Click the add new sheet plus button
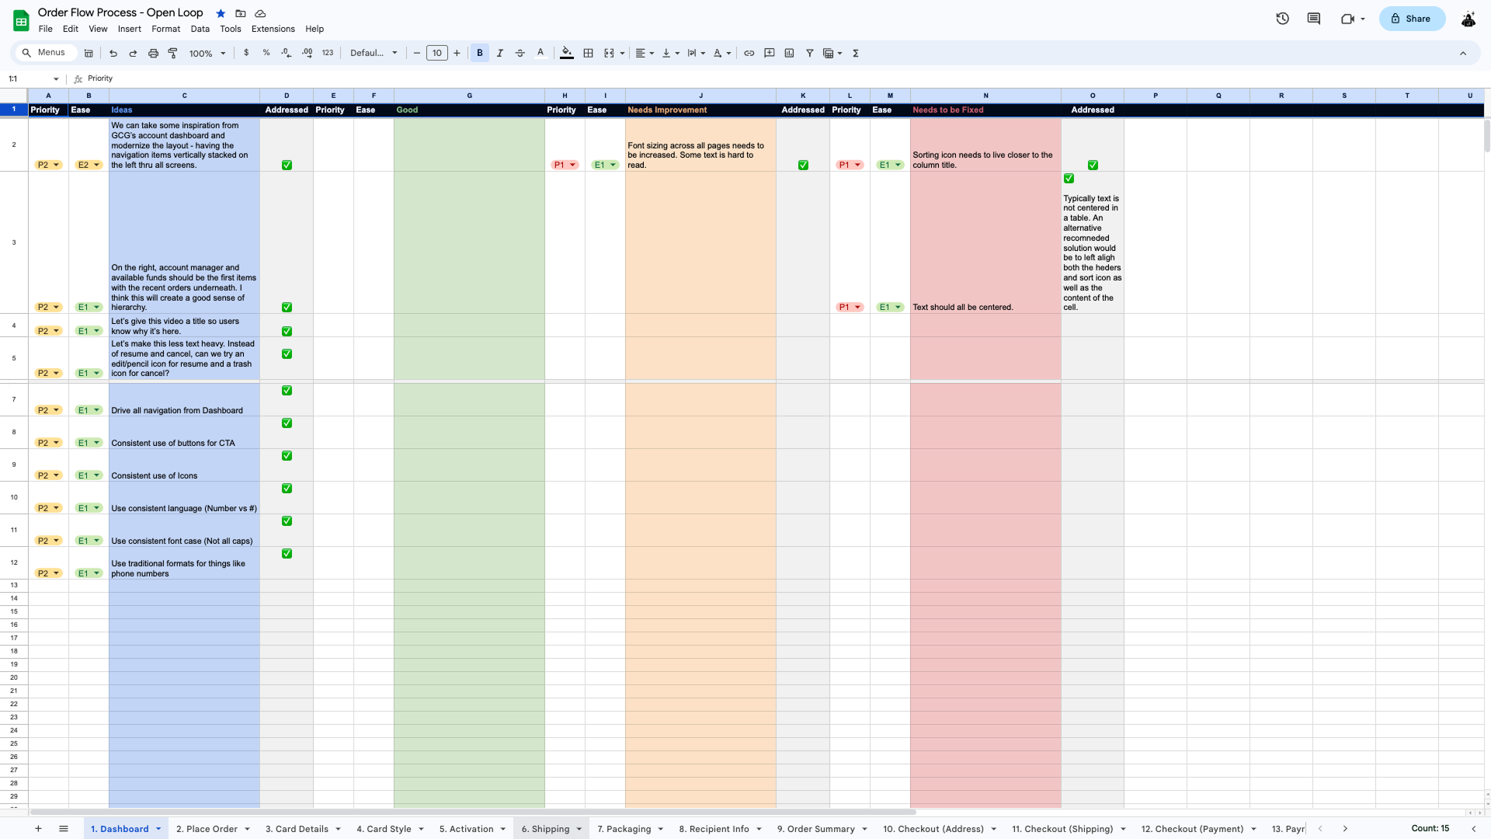 (38, 829)
